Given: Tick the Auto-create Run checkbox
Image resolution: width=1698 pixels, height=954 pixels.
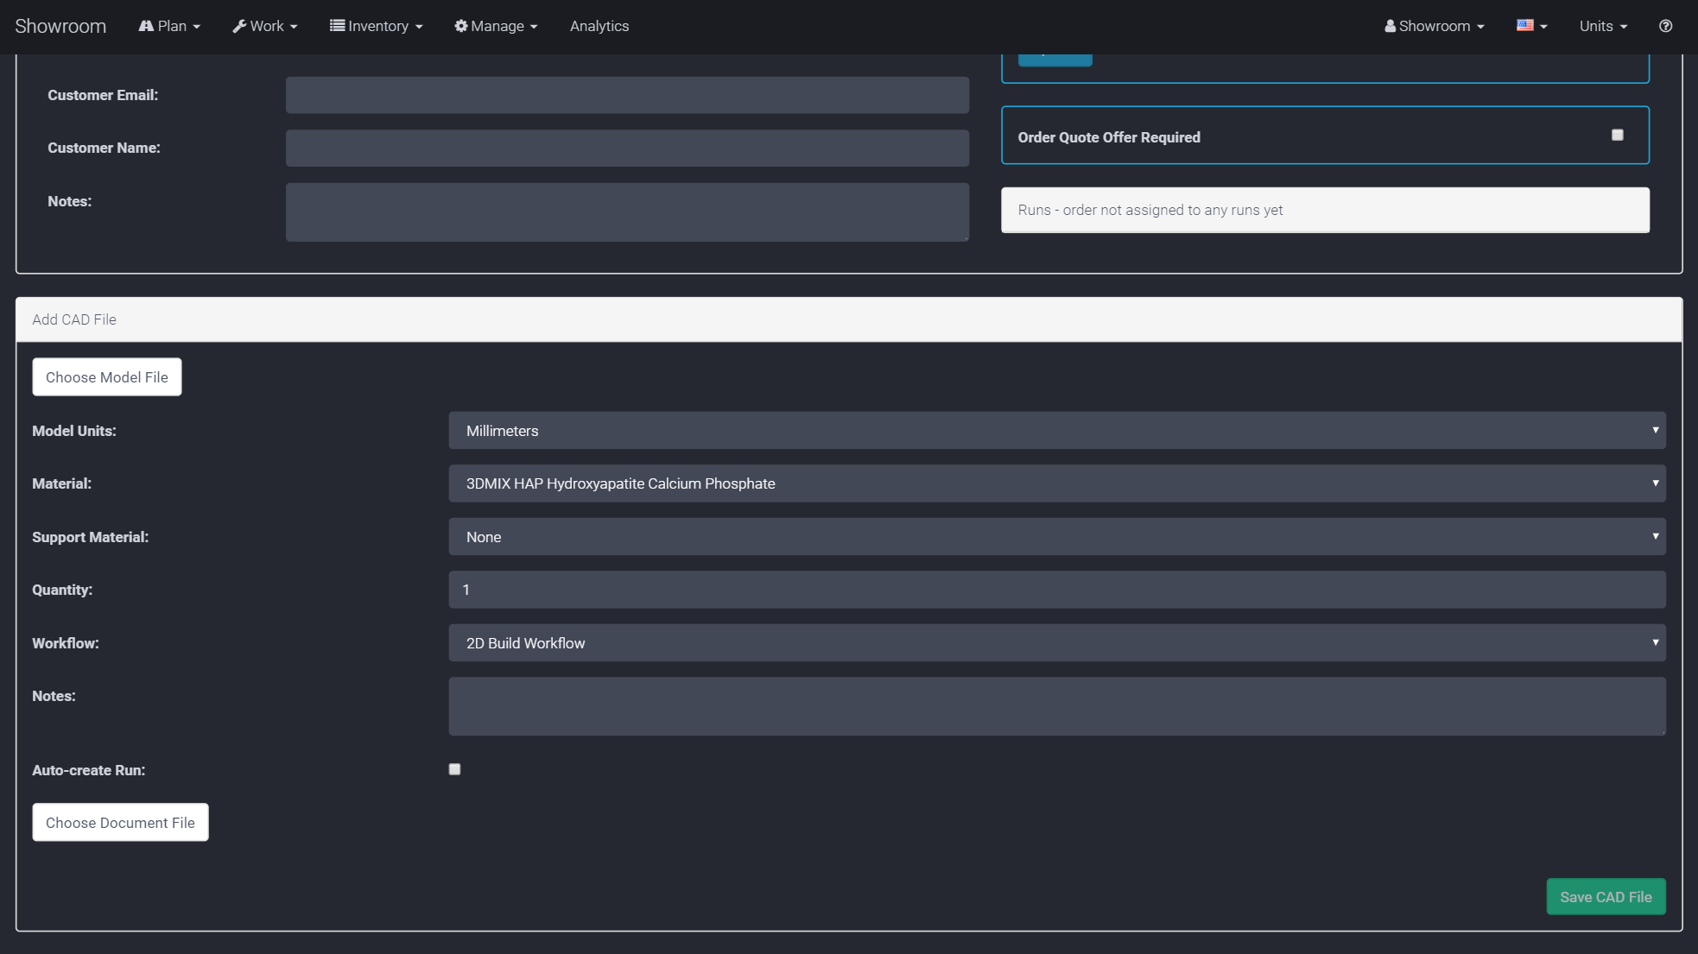Looking at the screenshot, I should (454, 769).
